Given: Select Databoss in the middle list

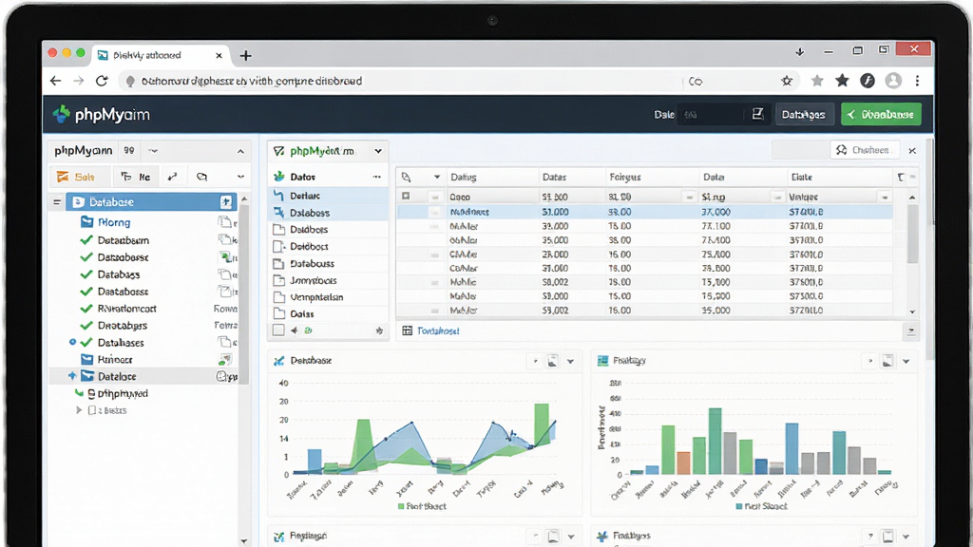Looking at the screenshot, I should tap(329, 213).
